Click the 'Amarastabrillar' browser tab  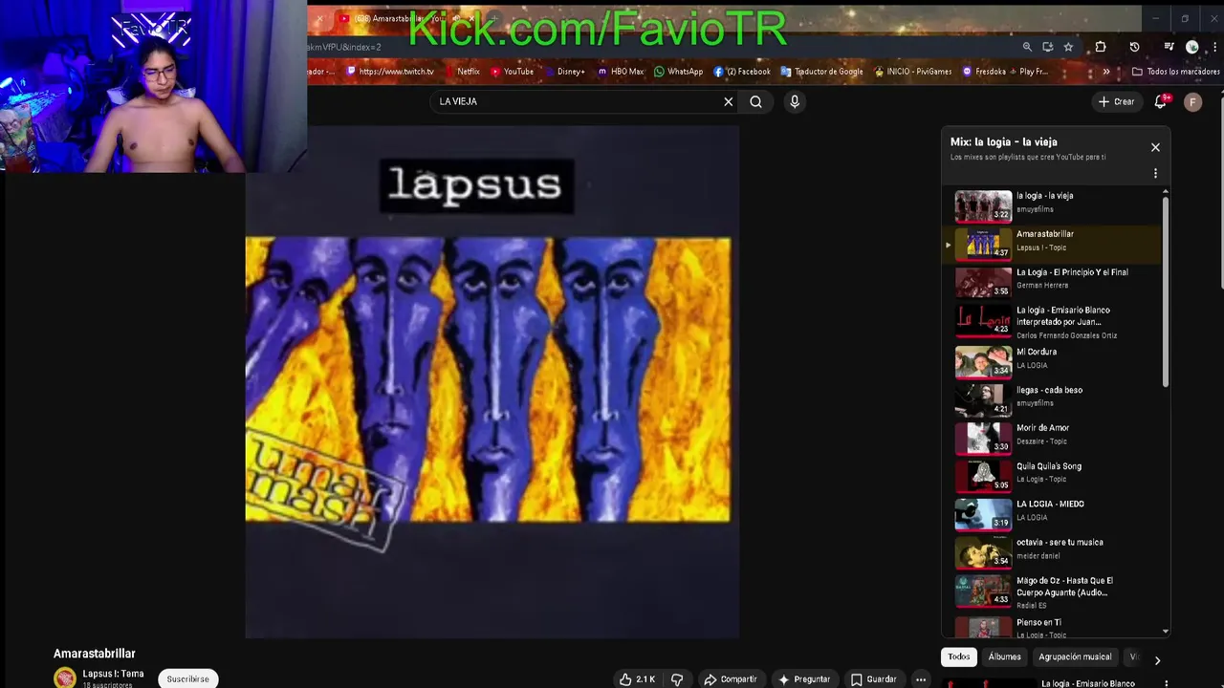[406, 18]
